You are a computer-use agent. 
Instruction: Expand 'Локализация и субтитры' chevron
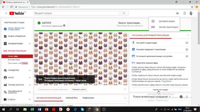(x=30, y=92)
